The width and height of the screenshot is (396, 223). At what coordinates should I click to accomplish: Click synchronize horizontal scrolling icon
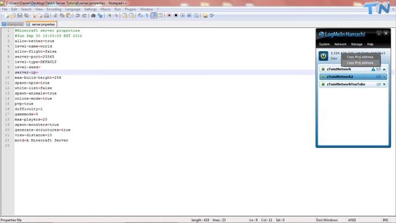(131, 15)
